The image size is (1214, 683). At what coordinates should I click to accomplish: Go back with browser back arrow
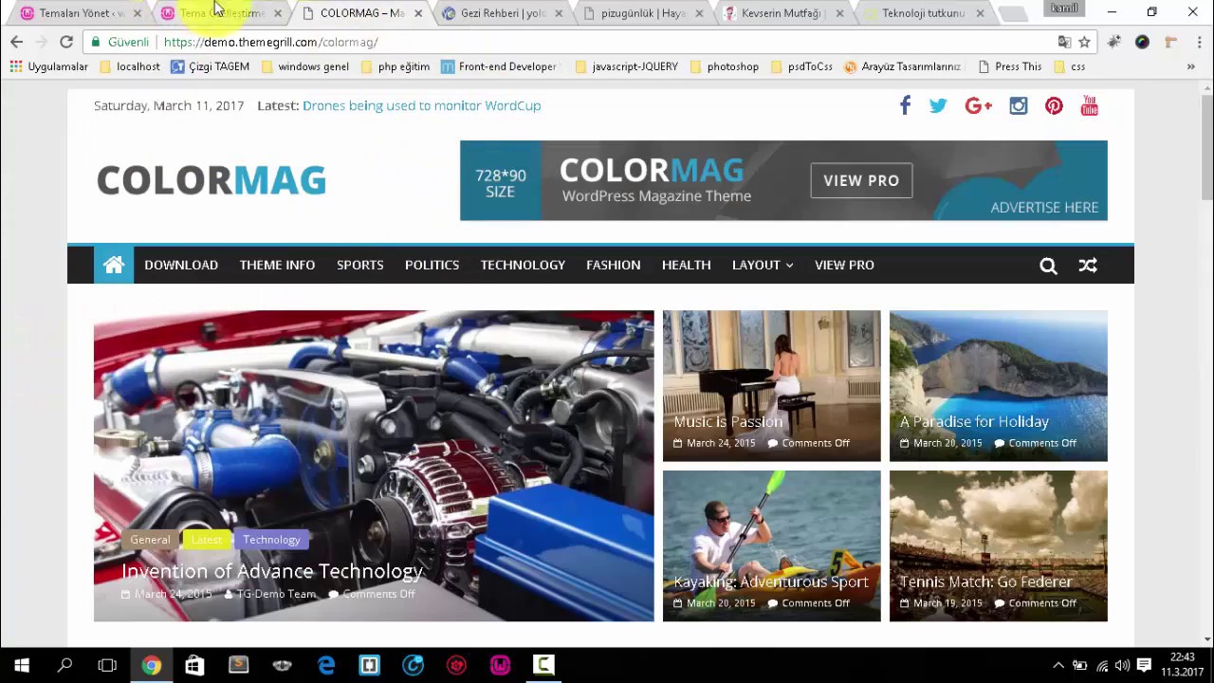click(16, 42)
